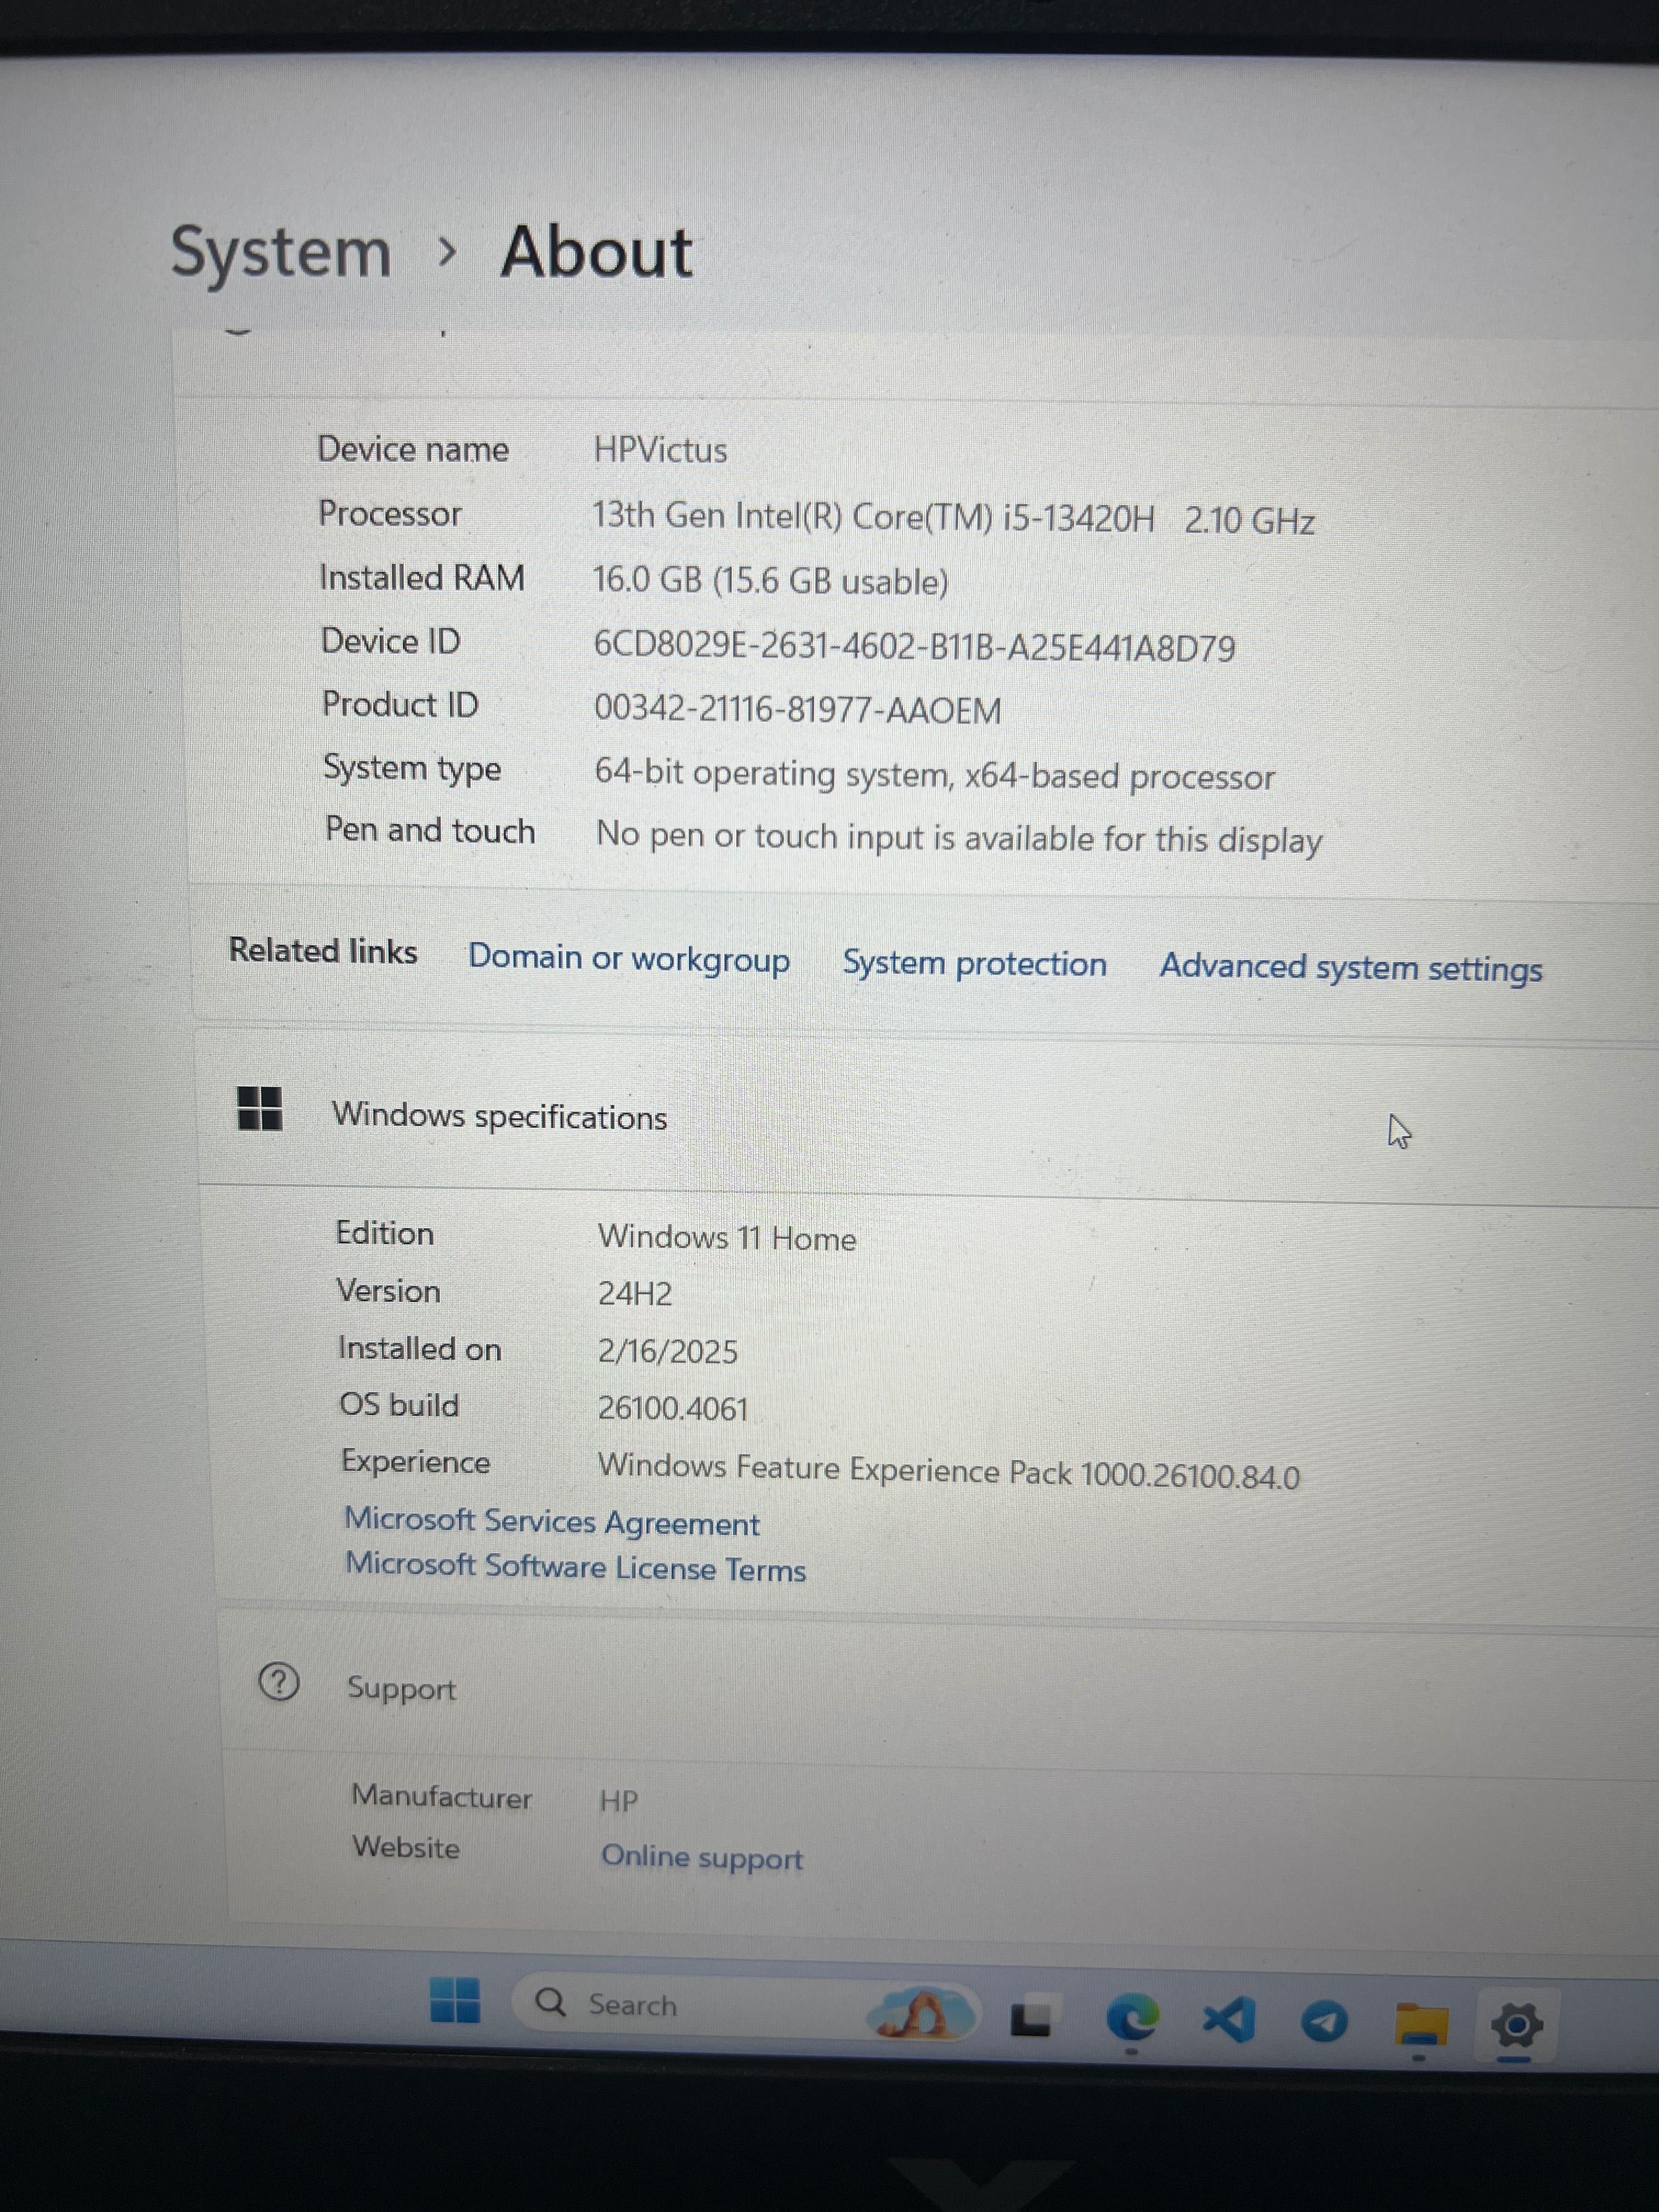Select the version value 24H2
1659x2212 pixels.
click(635, 1294)
